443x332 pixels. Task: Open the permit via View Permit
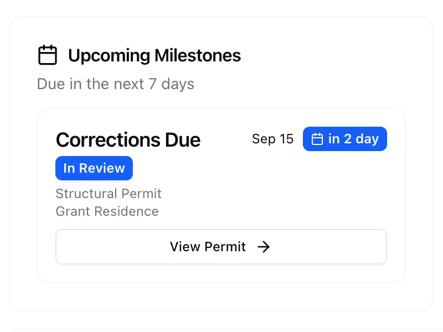(x=221, y=247)
